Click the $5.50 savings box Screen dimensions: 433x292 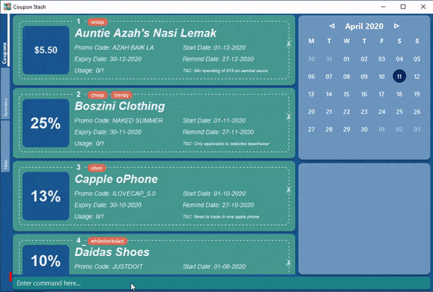46,50
